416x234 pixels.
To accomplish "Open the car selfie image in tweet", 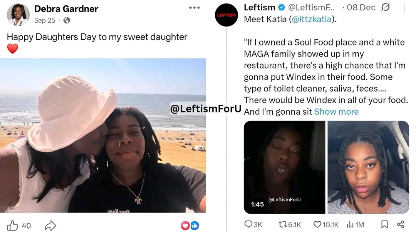I will click(x=368, y=167).
